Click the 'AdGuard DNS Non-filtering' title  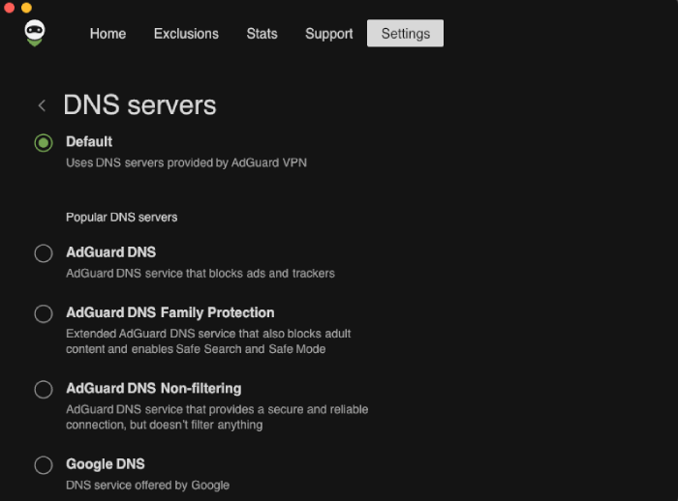[153, 388]
